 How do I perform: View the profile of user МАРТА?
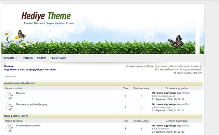(x=185, y=104)
